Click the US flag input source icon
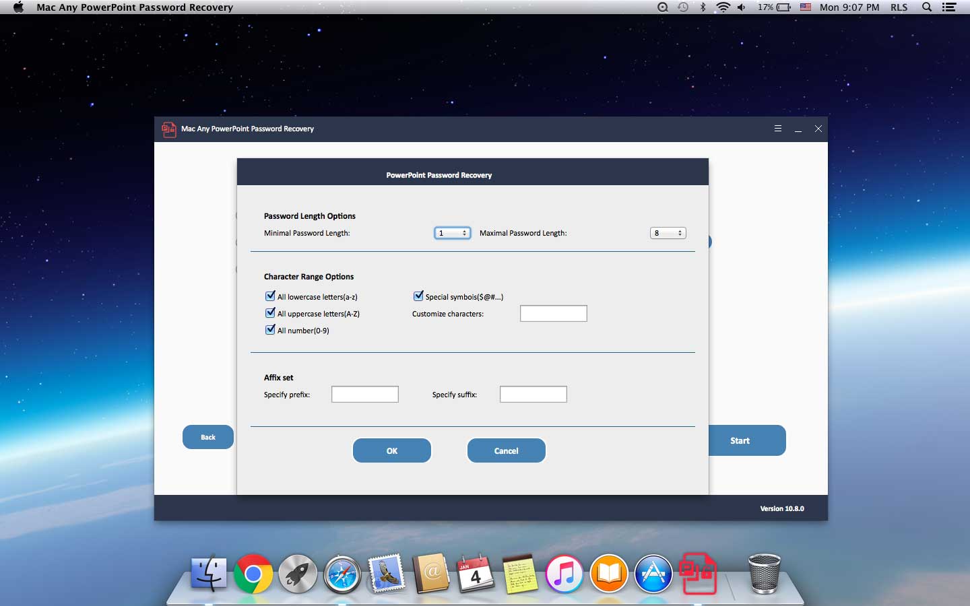The image size is (970, 606). (806, 7)
